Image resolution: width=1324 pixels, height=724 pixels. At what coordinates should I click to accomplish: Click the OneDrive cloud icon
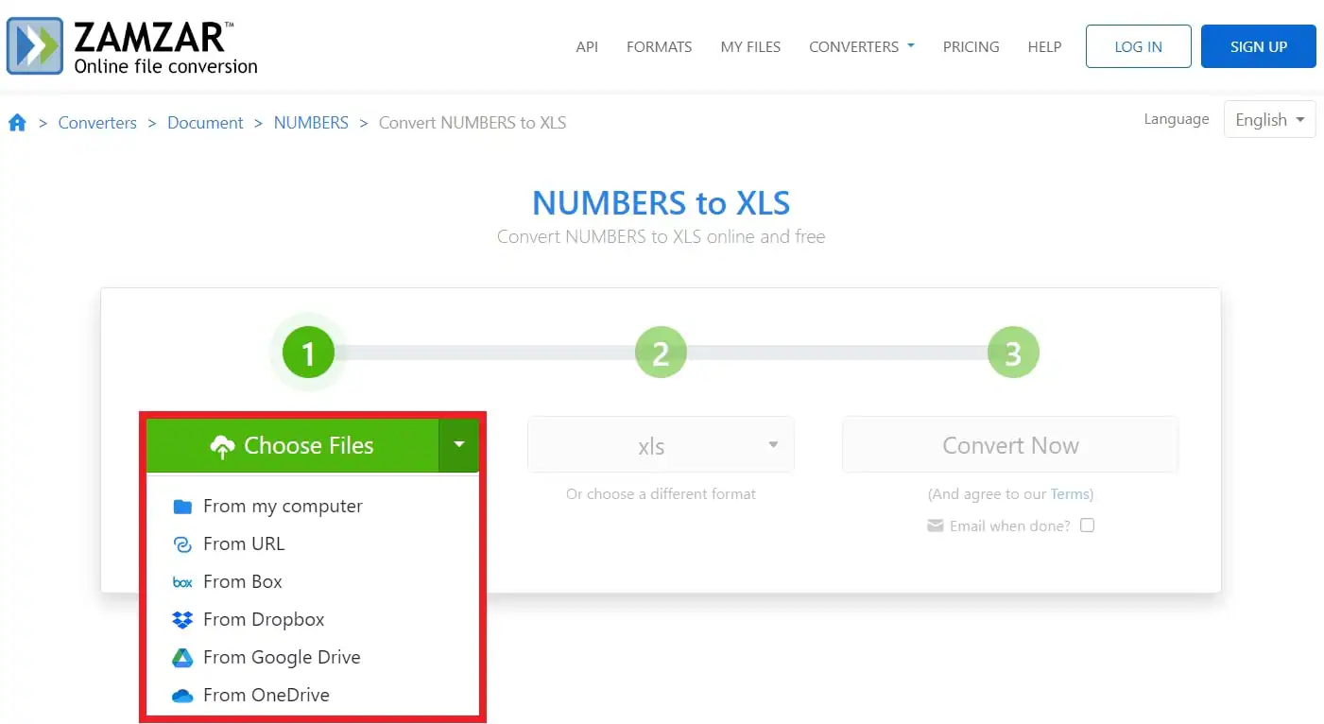pyautogui.click(x=182, y=696)
